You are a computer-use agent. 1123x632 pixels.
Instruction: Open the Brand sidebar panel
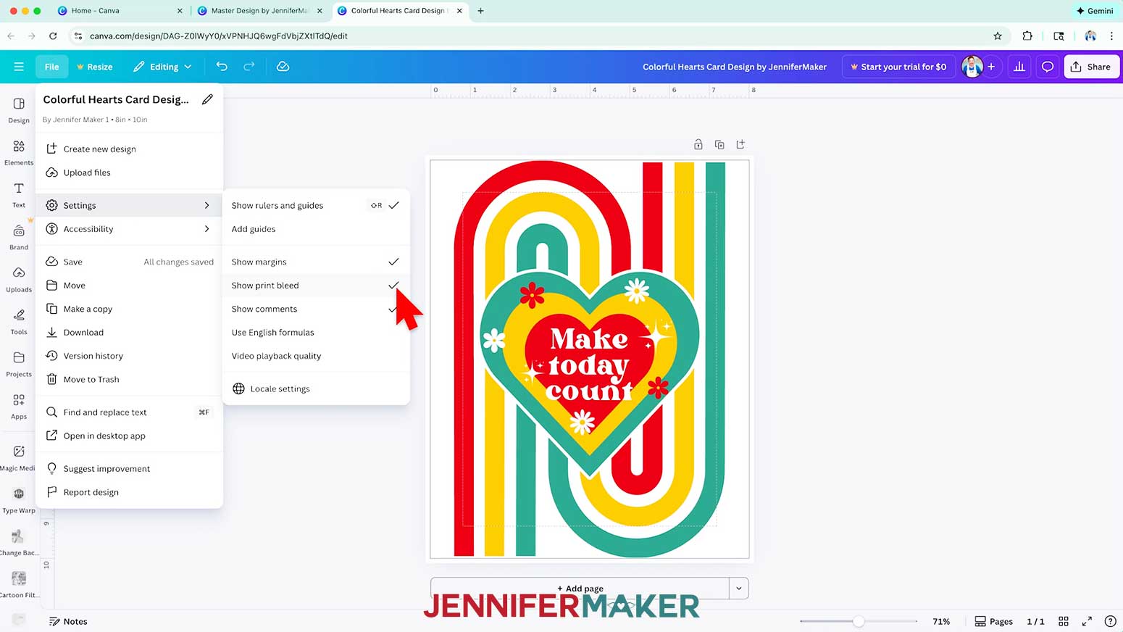click(x=19, y=237)
